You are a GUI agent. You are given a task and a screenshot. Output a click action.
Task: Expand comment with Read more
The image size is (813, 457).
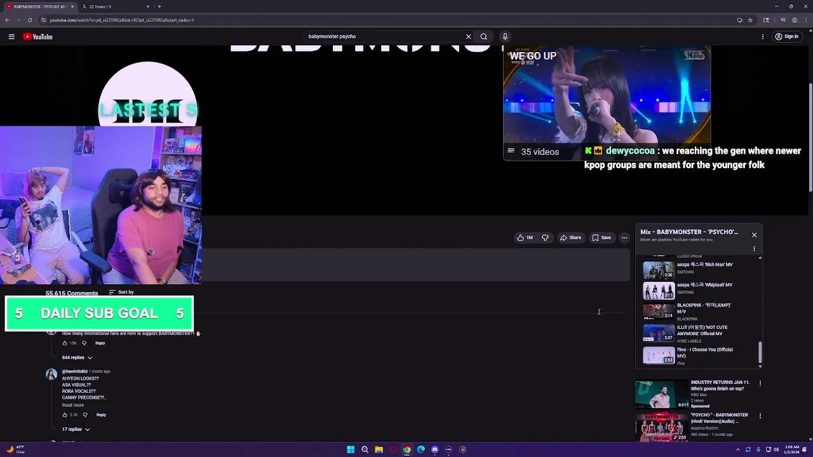click(73, 405)
